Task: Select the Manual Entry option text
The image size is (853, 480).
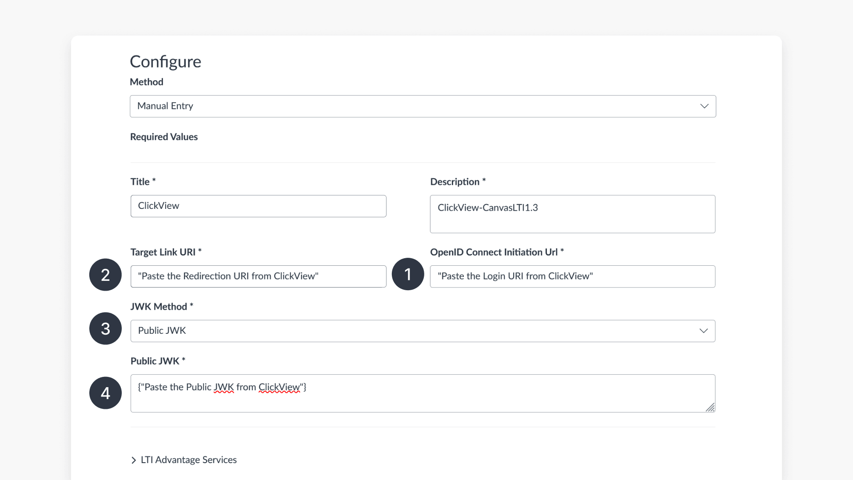Action: pos(165,106)
